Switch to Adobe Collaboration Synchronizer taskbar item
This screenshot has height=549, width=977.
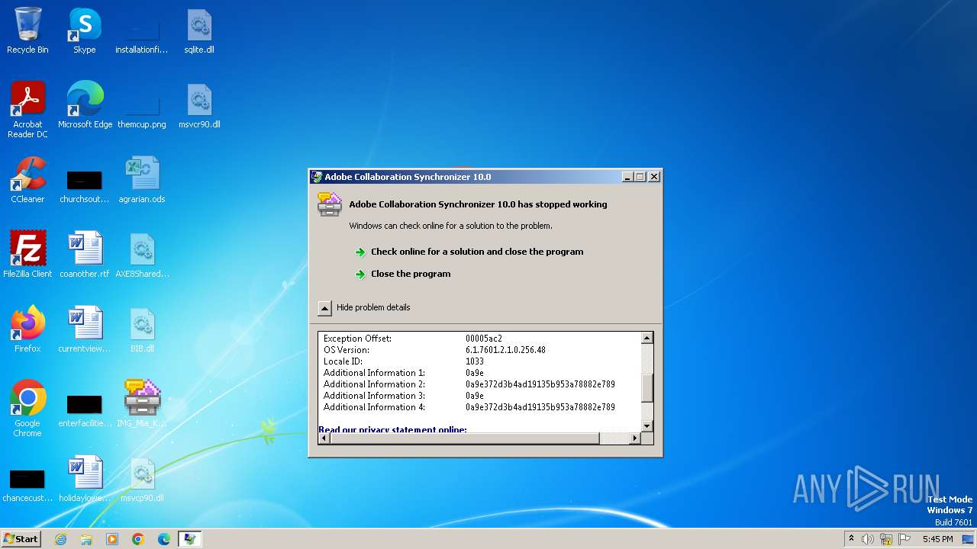coord(189,539)
